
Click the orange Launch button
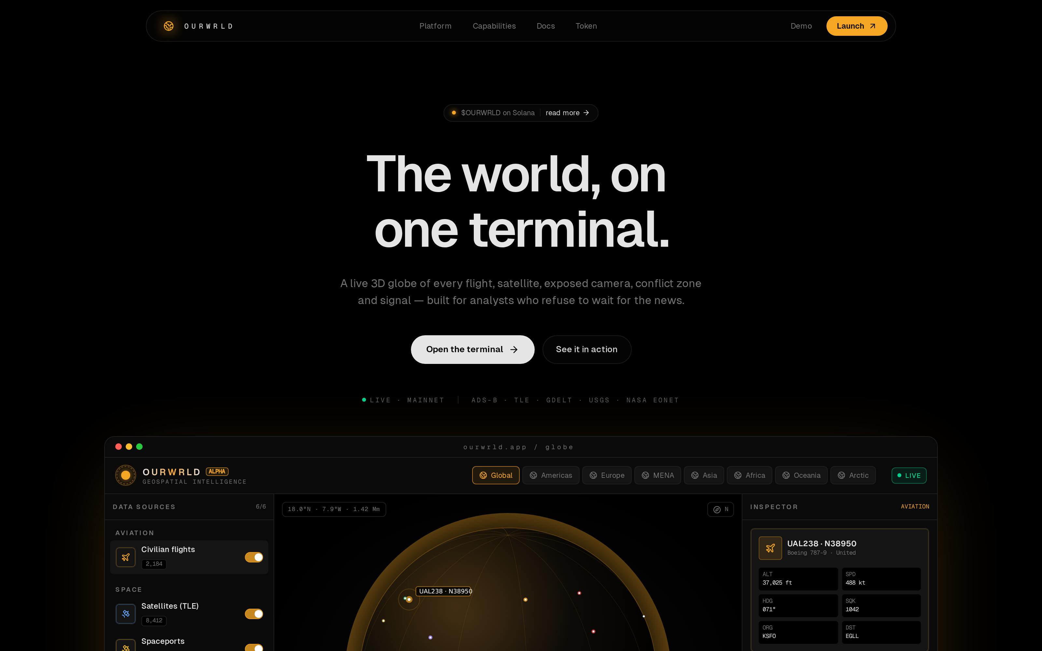click(x=856, y=26)
